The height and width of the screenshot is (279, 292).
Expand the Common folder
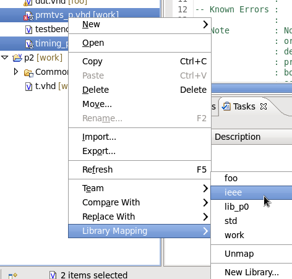pos(16,72)
